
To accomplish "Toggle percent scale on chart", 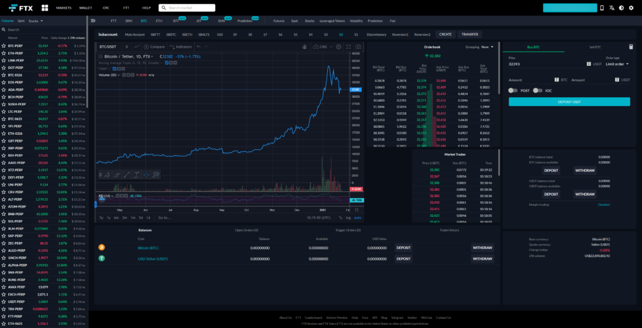I will [340, 218].
